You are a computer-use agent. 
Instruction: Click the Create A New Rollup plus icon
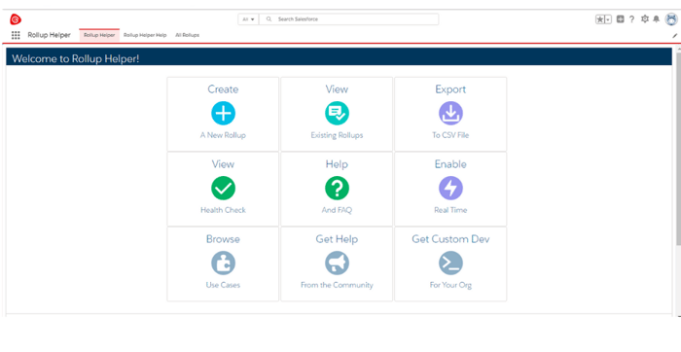point(223,114)
